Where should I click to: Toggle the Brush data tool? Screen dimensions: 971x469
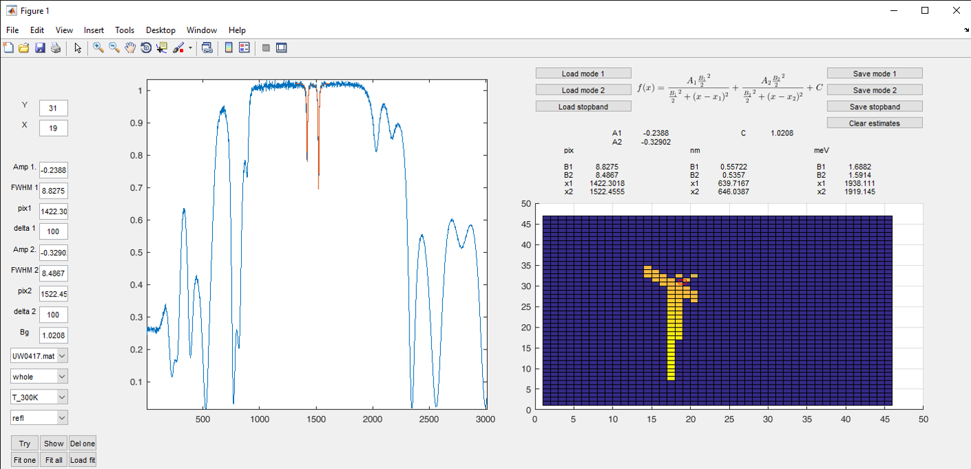pyautogui.click(x=178, y=48)
